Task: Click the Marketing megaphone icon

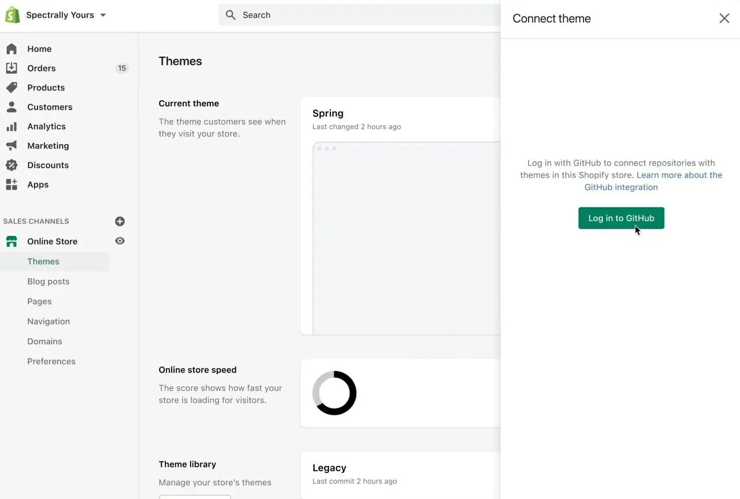Action: tap(11, 146)
